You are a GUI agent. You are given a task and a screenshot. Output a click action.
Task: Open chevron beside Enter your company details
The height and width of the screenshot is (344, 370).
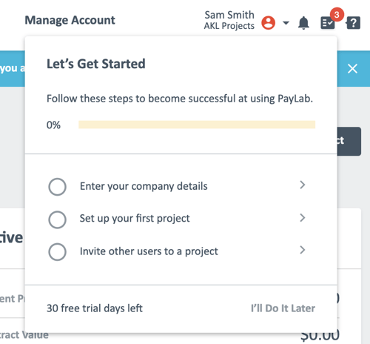(303, 185)
